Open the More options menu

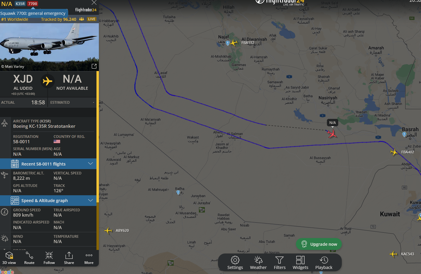point(89,258)
